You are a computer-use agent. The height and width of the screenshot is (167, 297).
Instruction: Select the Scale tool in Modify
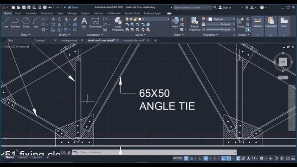[x=59, y=30]
